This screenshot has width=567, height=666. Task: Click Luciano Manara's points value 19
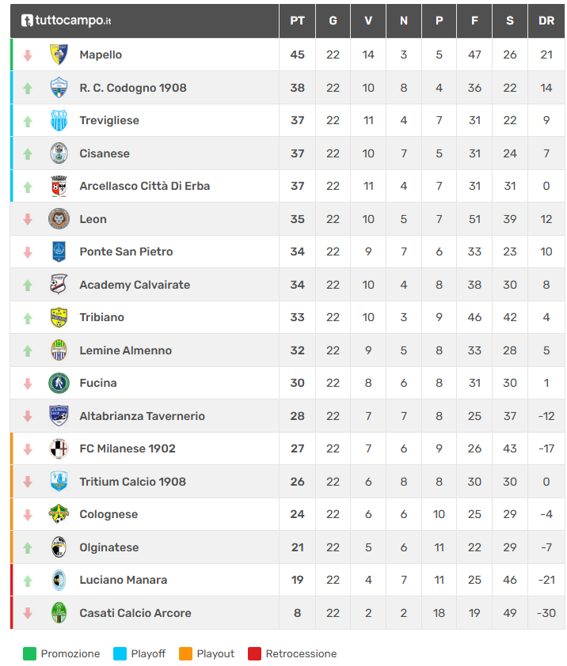pos(297,580)
